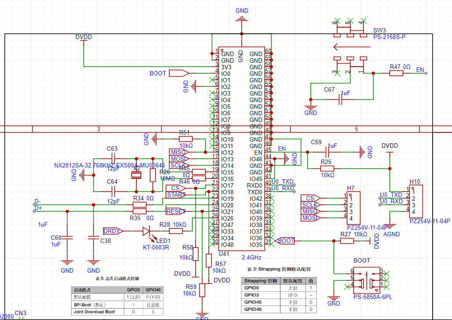452x320 pixels.
Task: Select the C67 capacitor symbol
Action: [x=341, y=100]
